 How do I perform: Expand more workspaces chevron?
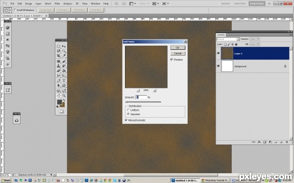pos(269,3)
